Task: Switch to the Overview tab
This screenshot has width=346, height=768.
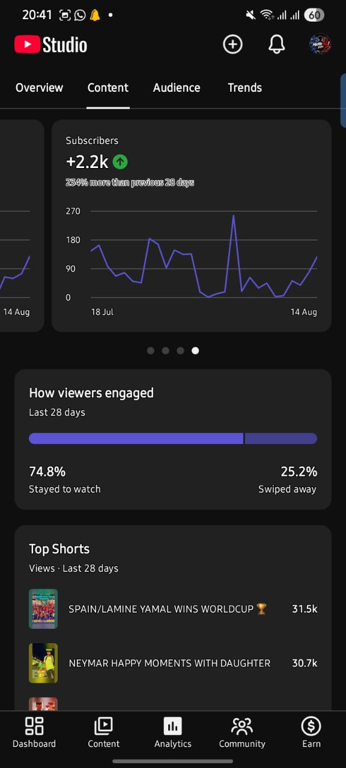Action: 39,88
